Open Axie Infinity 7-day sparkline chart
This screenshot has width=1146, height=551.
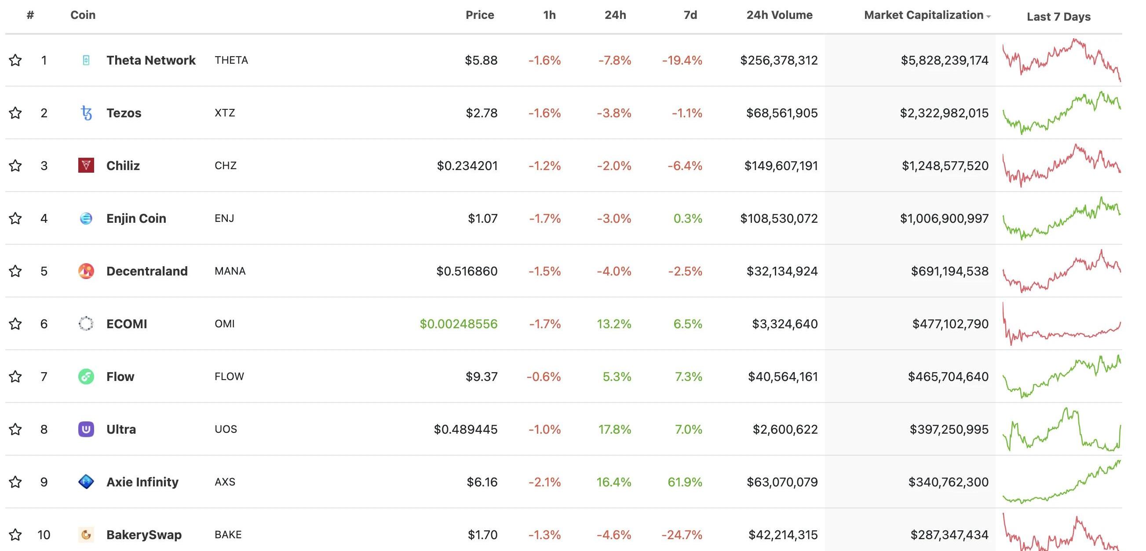1062,482
